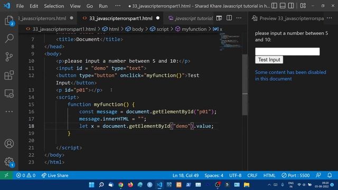This screenshot has height=190, width=338.
Task: Switch to 33_javascripterrorspart1.html tab
Action: [x=121, y=18]
